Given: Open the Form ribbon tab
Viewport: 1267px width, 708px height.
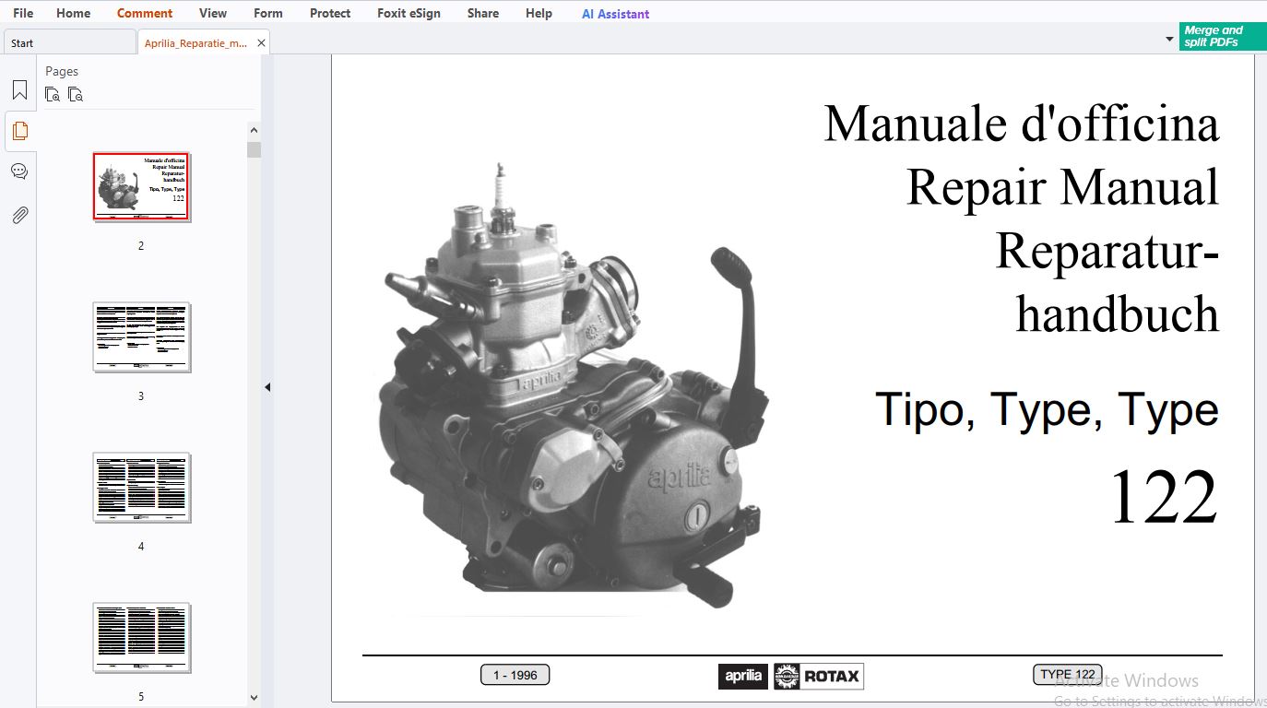Looking at the screenshot, I should tap(268, 13).
